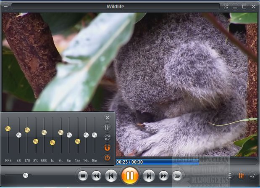This screenshot has height=188, width=260.
Task: Toggle the equalizer panel button
Action: (242, 175)
